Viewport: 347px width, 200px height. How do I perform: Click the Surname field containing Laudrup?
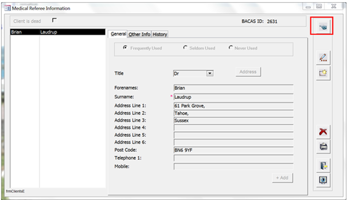(x=234, y=97)
